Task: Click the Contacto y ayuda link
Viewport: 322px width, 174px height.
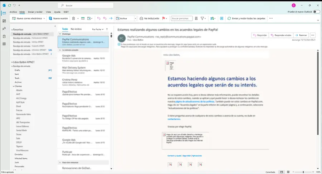Action: coord(174,156)
